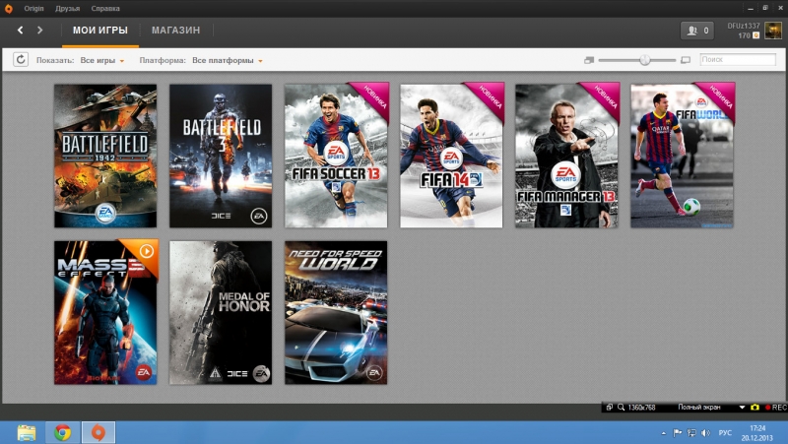The height and width of the screenshot is (444, 788).
Task: Open Chrome from the taskbar
Action: (62, 432)
